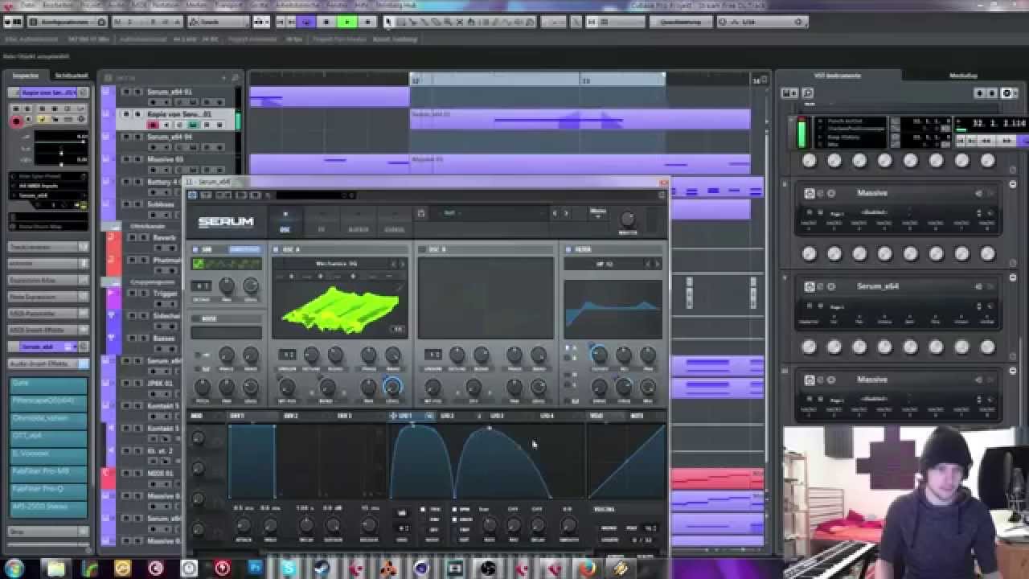
Task: Select LFO 2 modulation tab
Action: [447, 417]
